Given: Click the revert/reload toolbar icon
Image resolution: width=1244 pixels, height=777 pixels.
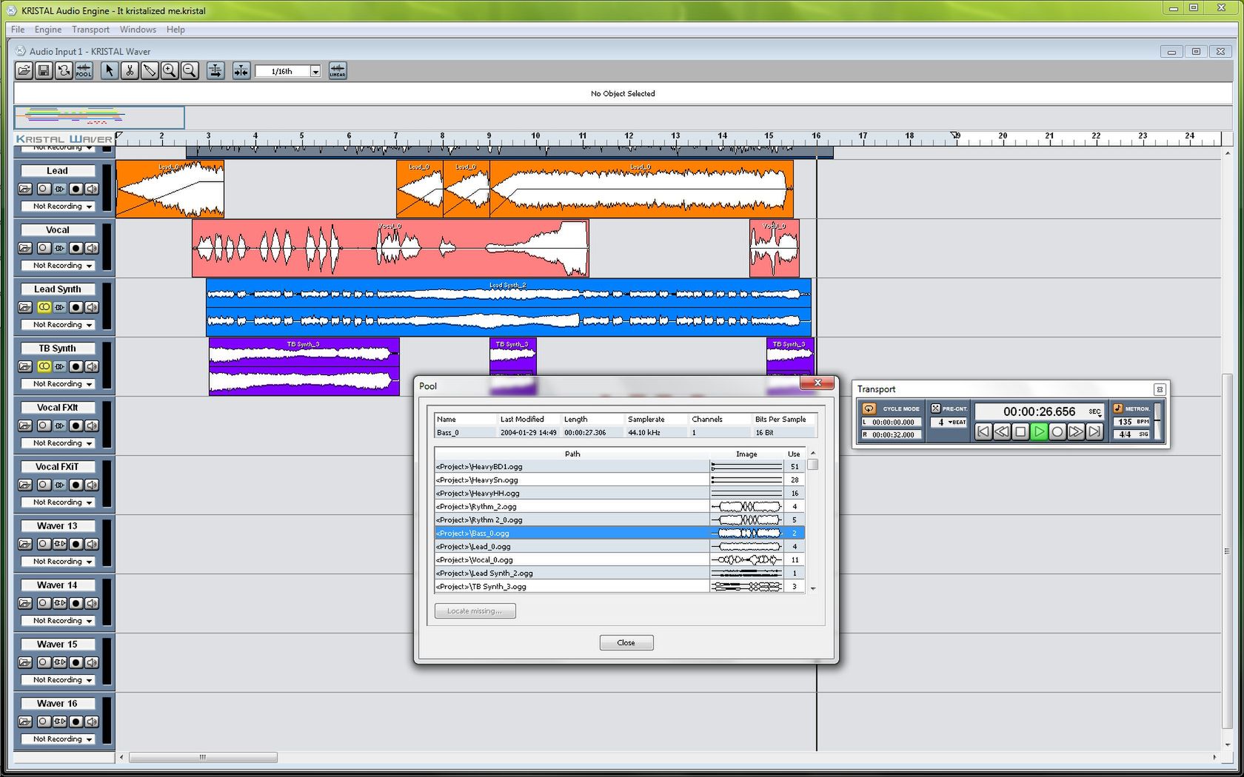Looking at the screenshot, I should (x=64, y=71).
